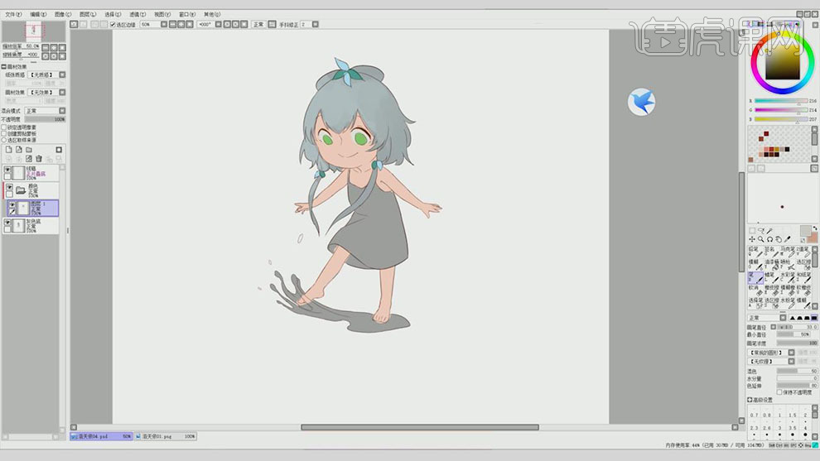The width and height of the screenshot is (820, 461).
Task: Hide the 线稿 layer via eye icon
Action: (7, 170)
